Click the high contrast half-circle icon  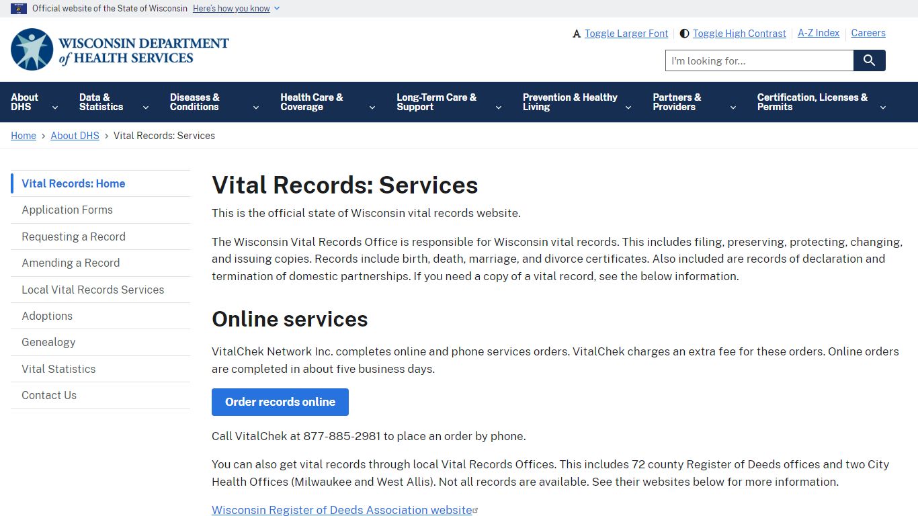pos(684,34)
